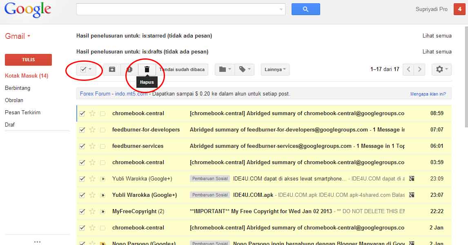Toggle the select-all checkbox in toolbar
This screenshot has height=245, width=468.
(x=83, y=69)
